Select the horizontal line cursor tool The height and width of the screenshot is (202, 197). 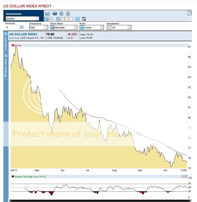point(71,19)
